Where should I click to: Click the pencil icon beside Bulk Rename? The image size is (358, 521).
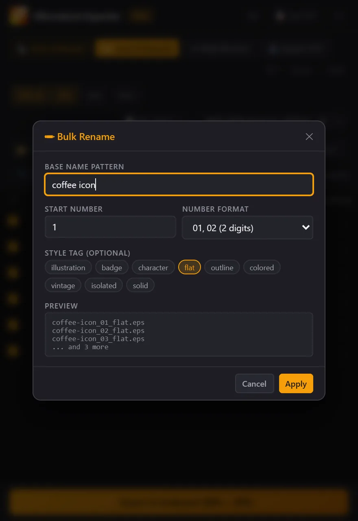tap(50, 137)
